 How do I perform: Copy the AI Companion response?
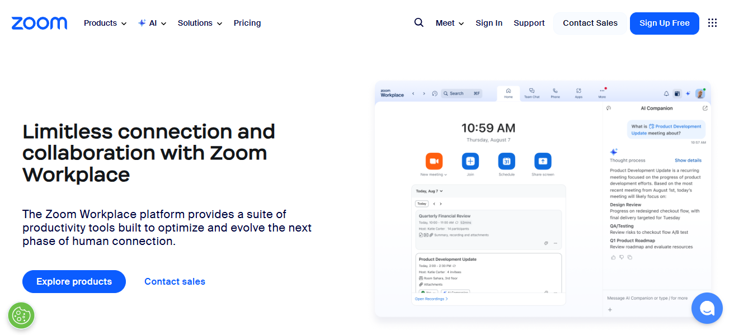pos(629,257)
